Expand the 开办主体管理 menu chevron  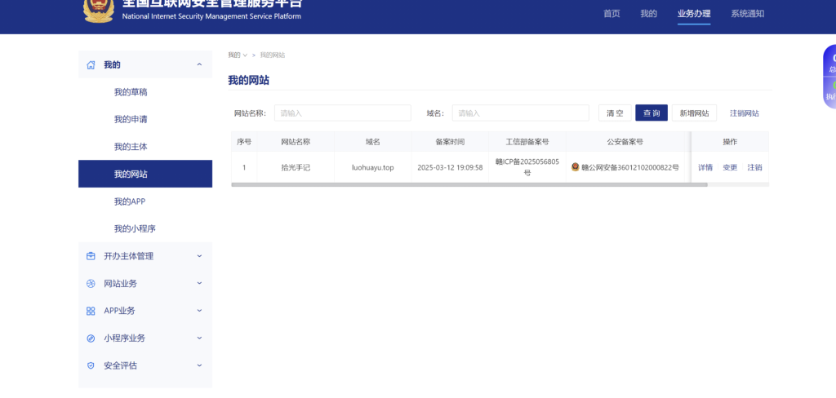(199, 256)
